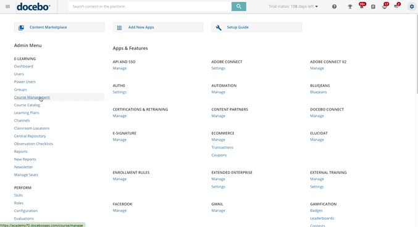Click the search content input field
This screenshot has height=227, width=418.
150,6
